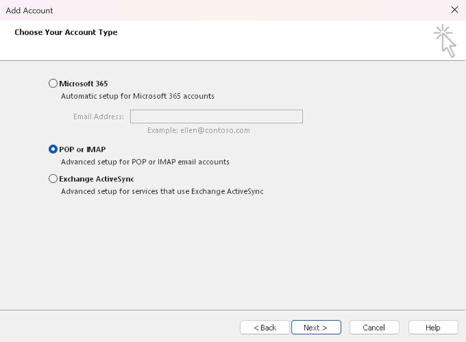
Task: Close the Add Account wizard
Action: tap(454, 10)
